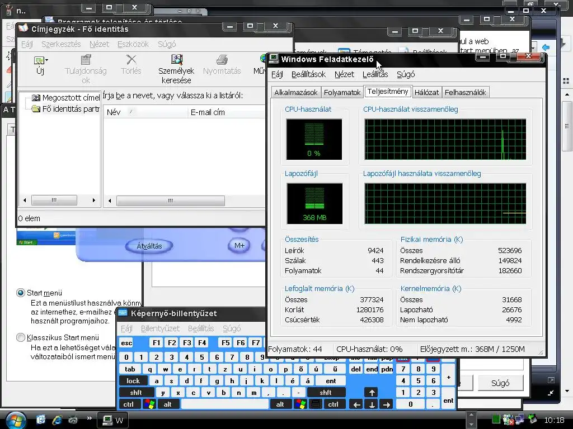Click the Windows Feladatkezelő title bar icon
The image size is (573, 429).
click(x=273, y=59)
